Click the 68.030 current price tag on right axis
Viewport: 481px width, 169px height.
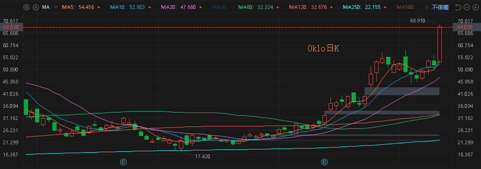pos(465,27)
